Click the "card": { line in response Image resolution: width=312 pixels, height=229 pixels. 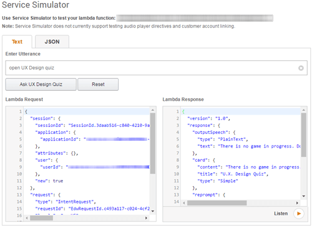tap(203, 160)
